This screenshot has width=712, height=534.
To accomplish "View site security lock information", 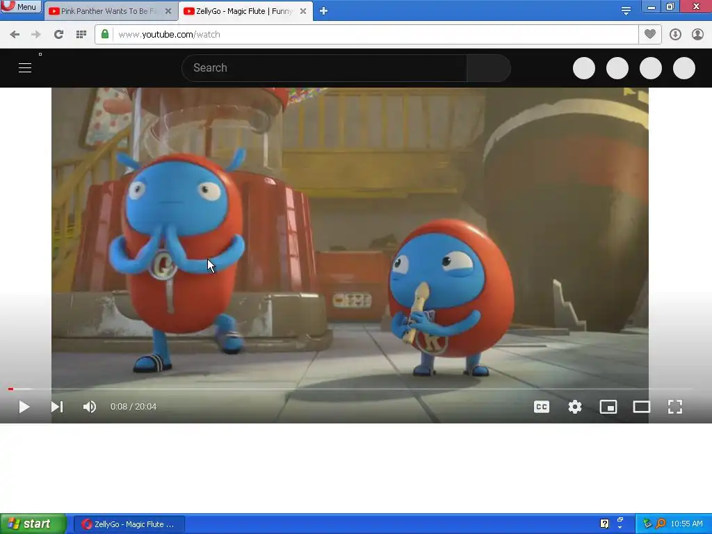I will (105, 35).
